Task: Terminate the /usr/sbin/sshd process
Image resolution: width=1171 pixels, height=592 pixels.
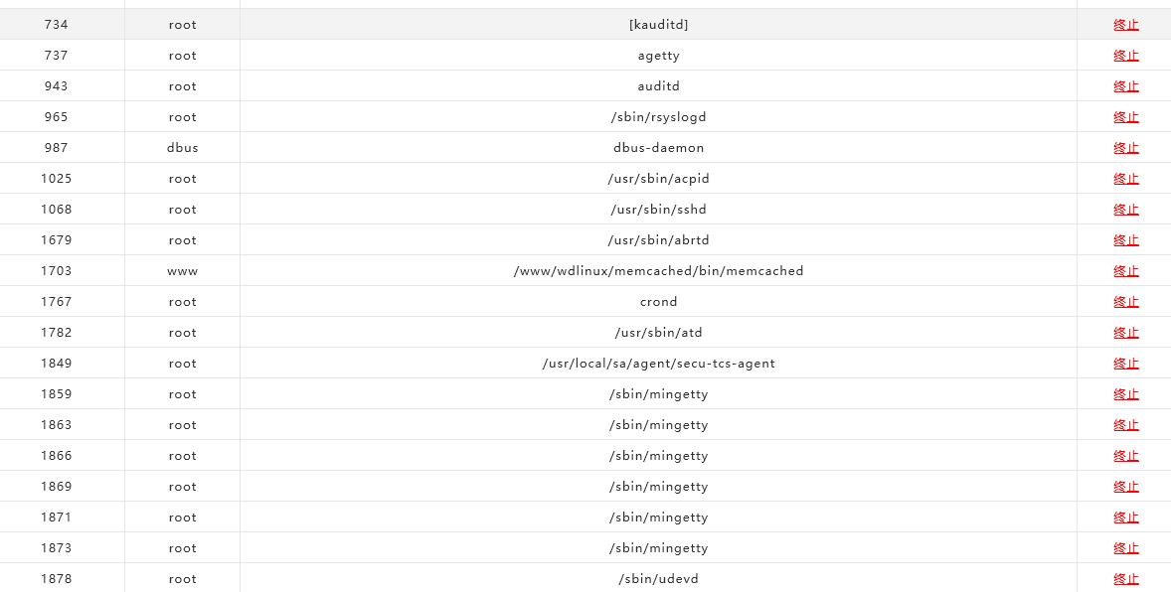Action: 1125,210
